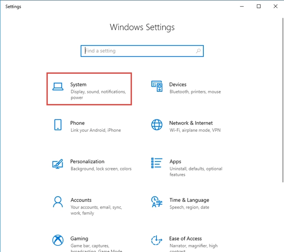Image resolution: width=284 pixels, height=252 pixels.
Task: Open Devices keyboard and speaker icon
Action: pos(157,86)
